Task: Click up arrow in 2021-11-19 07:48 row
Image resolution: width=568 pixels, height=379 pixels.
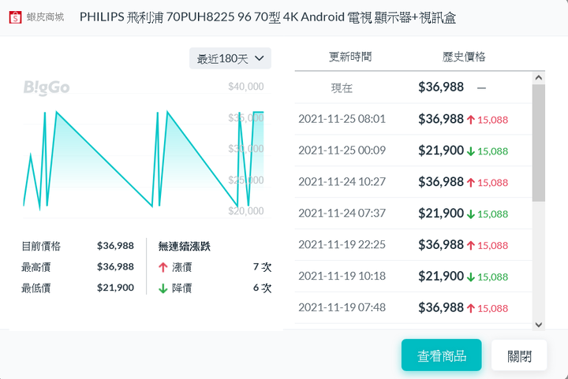Action: (470, 309)
